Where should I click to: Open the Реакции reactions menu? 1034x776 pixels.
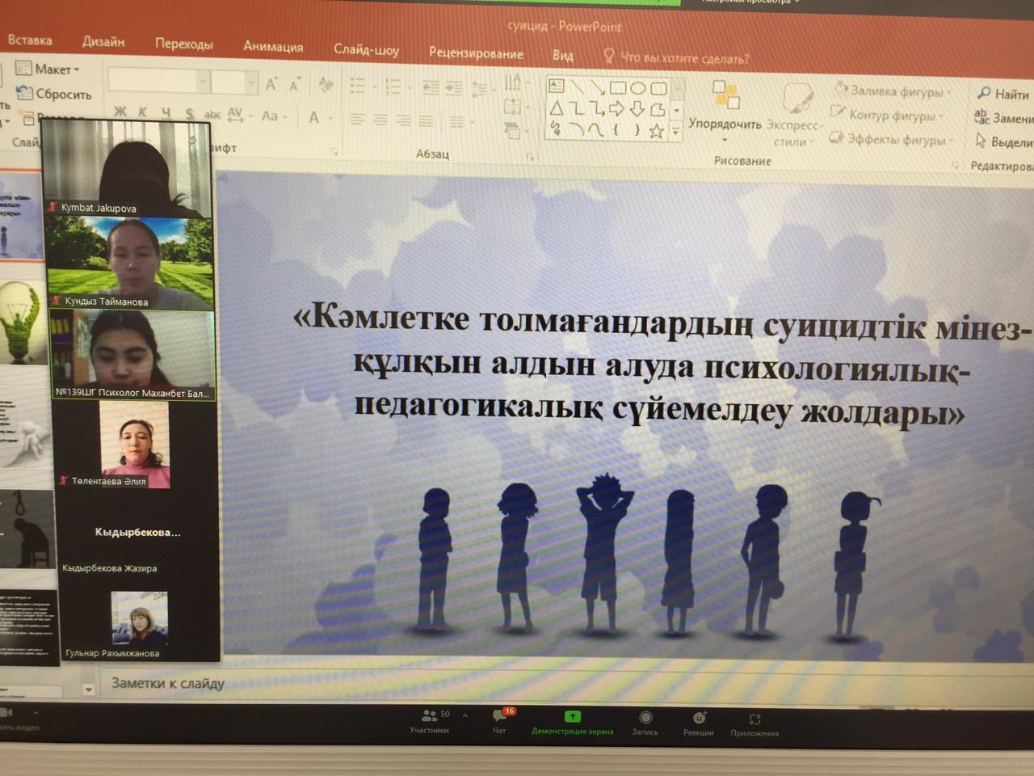point(699,719)
